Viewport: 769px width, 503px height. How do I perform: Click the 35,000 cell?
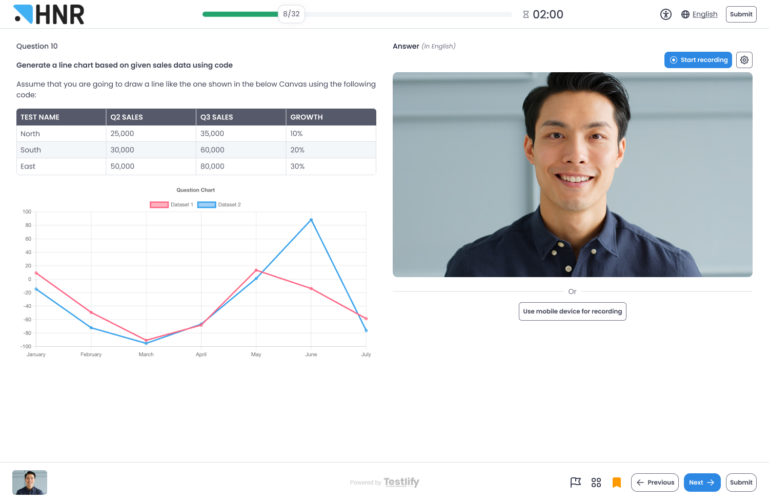point(241,134)
